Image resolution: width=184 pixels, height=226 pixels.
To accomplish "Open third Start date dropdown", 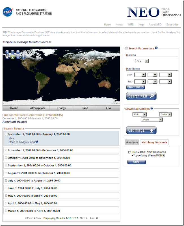I will [x=165, y=75].
